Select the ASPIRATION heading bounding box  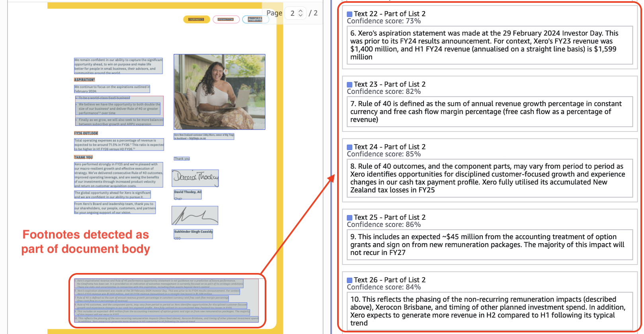click(x=84, y=80)
